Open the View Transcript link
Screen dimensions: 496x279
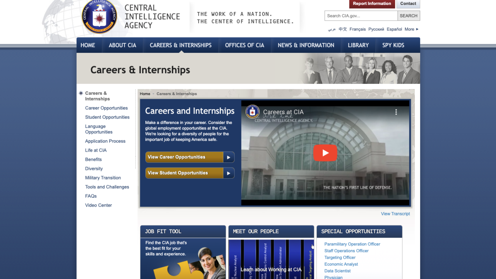(395, 214)
